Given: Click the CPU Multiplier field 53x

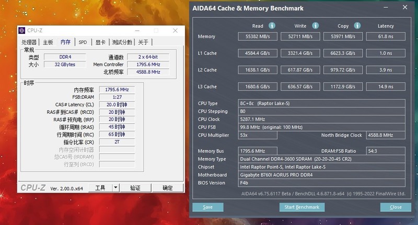Looking at the screenshot, I should click(258, 135).
